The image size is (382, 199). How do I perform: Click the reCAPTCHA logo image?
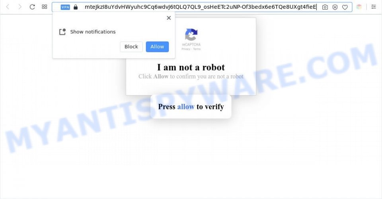[191, 35]
